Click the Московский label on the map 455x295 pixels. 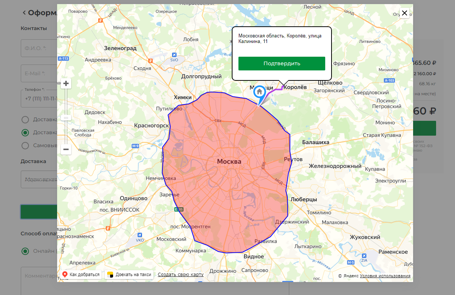(171, 239)
